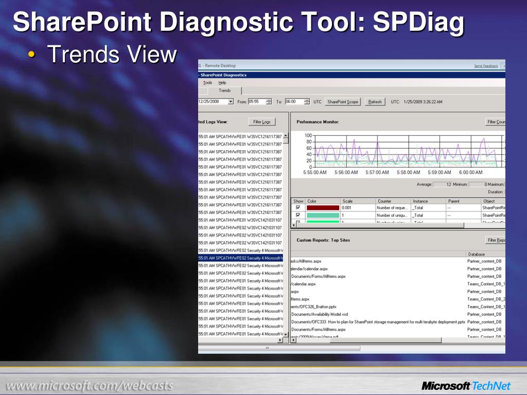Click the logs list scroll-down arrow
The width and height of the screenshot is (527, 395).
tap(286, 334)
